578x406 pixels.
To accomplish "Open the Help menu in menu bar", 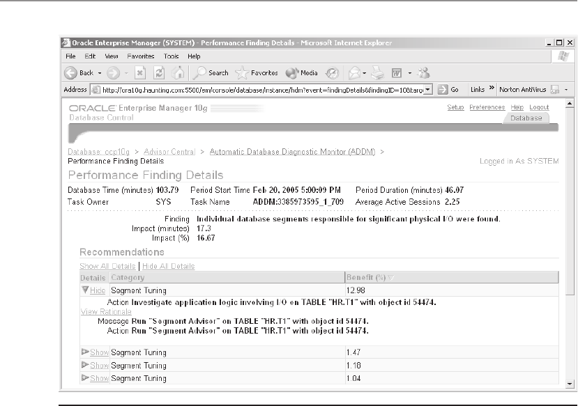I will pyautogui.click(x=194, y=56).
